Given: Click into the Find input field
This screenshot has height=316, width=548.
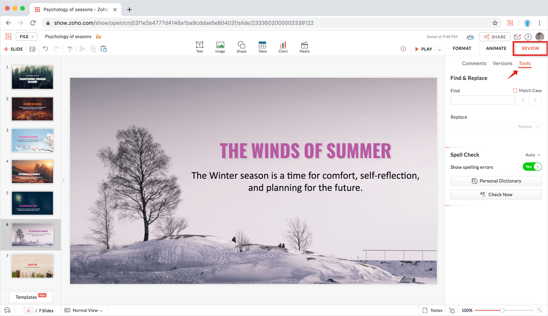Looking at the screenshot, I should click(x=483, y=100).
